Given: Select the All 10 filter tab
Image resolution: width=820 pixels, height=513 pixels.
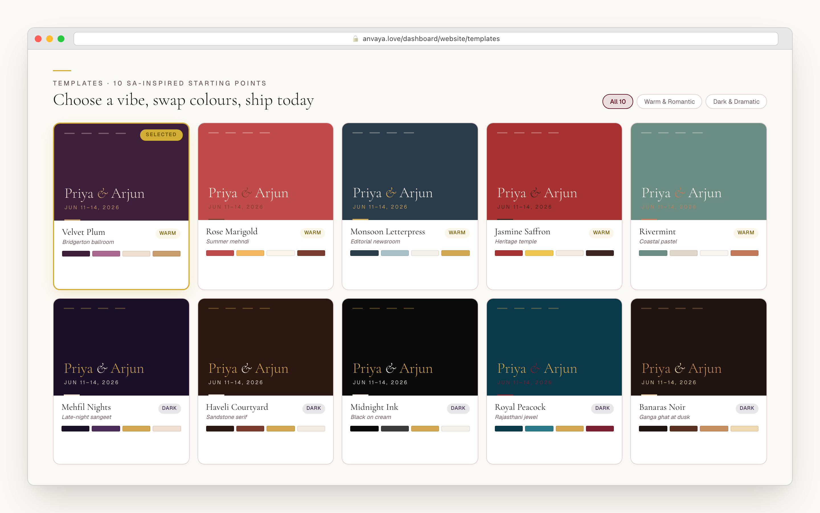Looking at the screenshot, I should click(617, 101).
